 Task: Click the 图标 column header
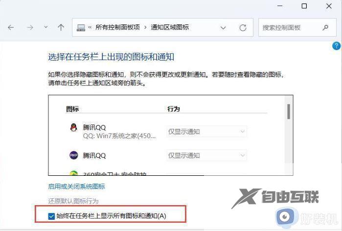click(72, 109)
